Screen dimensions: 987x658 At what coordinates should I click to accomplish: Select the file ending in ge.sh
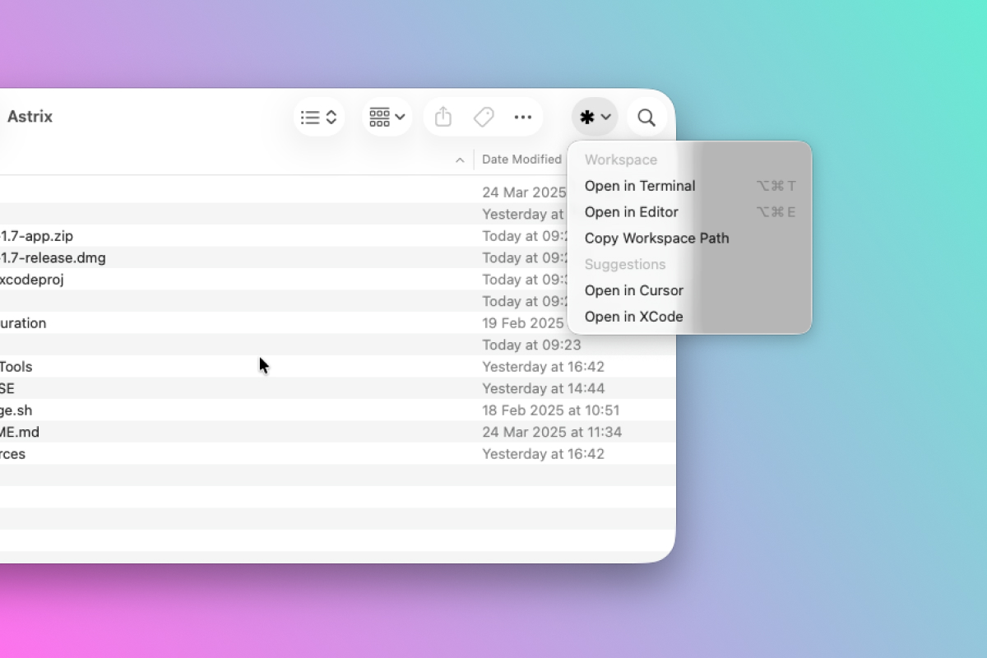tap(16, 410)
